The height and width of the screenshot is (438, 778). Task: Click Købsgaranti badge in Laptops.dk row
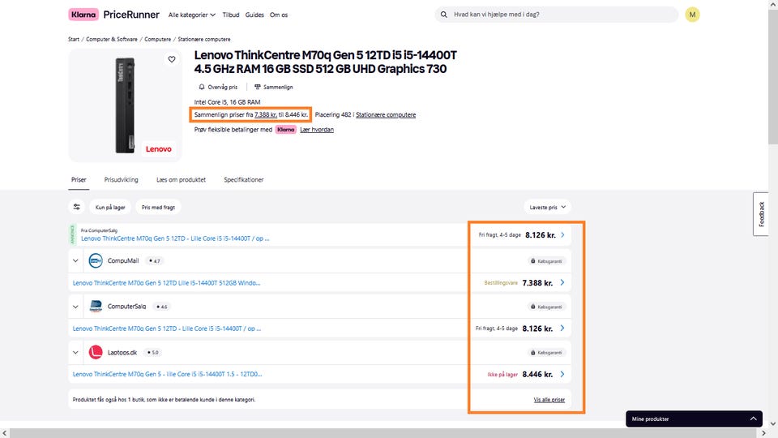[546, 353]
